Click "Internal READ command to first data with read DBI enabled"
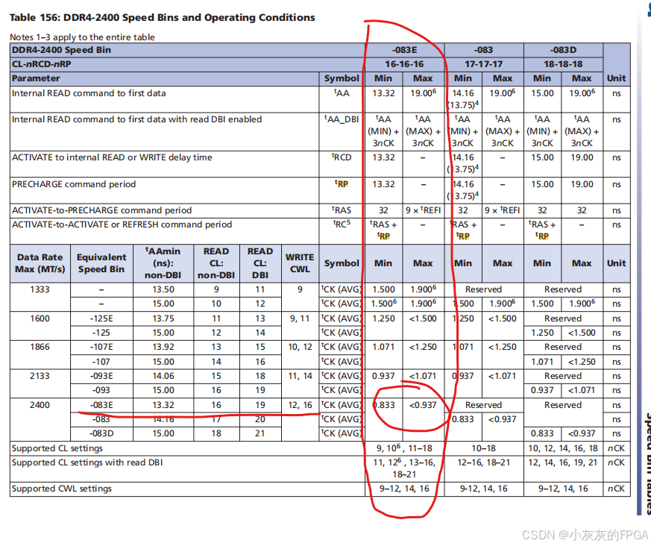 pos(136,119)
